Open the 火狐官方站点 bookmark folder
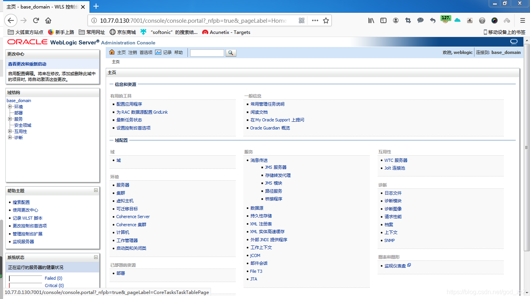 point(26,32)
